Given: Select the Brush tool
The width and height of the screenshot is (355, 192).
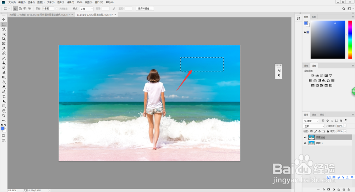Looking at the screenshot, I should point(4,58).
